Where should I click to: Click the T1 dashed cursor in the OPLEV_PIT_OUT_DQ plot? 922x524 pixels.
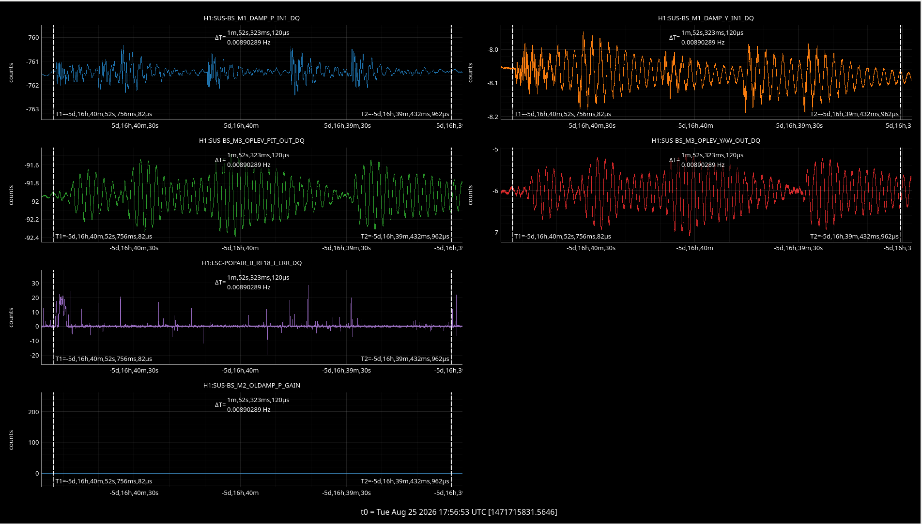pos(53,195)
